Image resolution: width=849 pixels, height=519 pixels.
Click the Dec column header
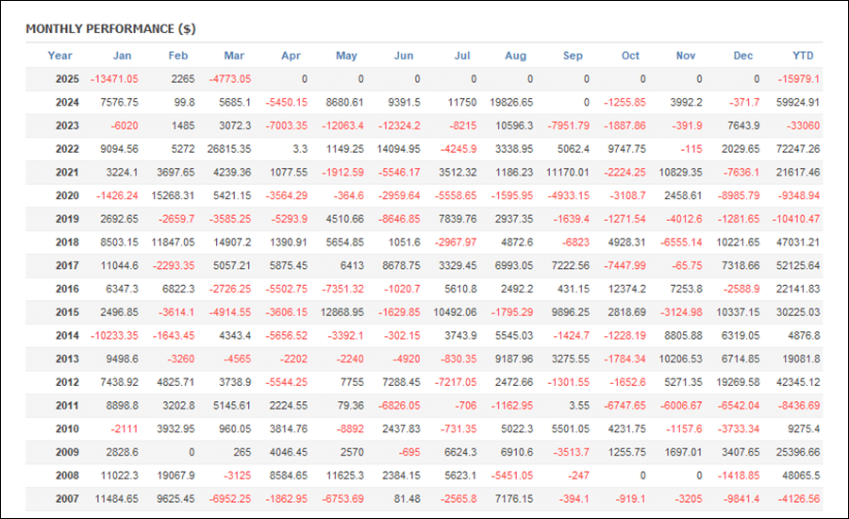coord(743,56)
